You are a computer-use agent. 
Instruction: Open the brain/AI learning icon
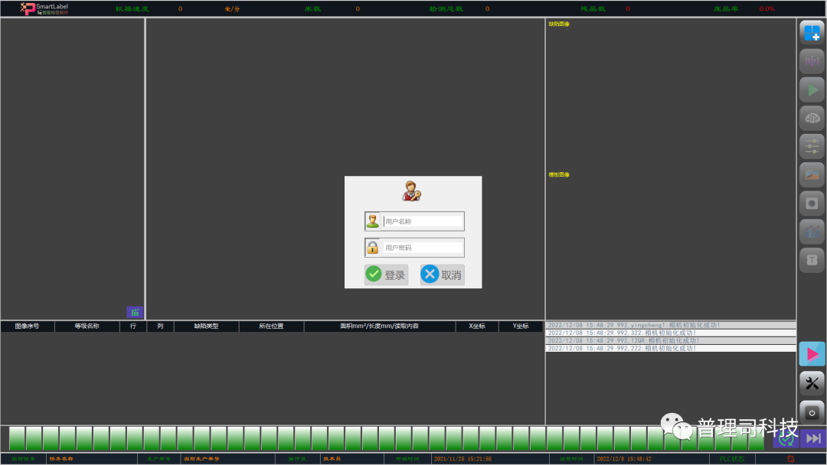[x=812, y=118]
